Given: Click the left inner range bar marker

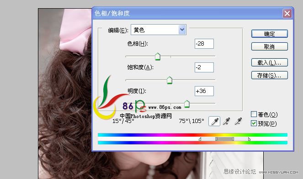Looking at the screenshot, I should (216, 139).
